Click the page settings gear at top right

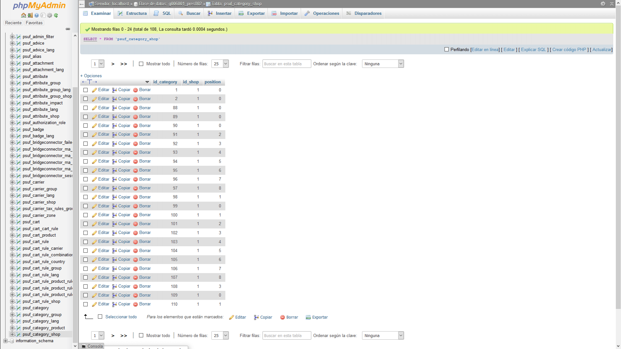[x=603, y=4]
